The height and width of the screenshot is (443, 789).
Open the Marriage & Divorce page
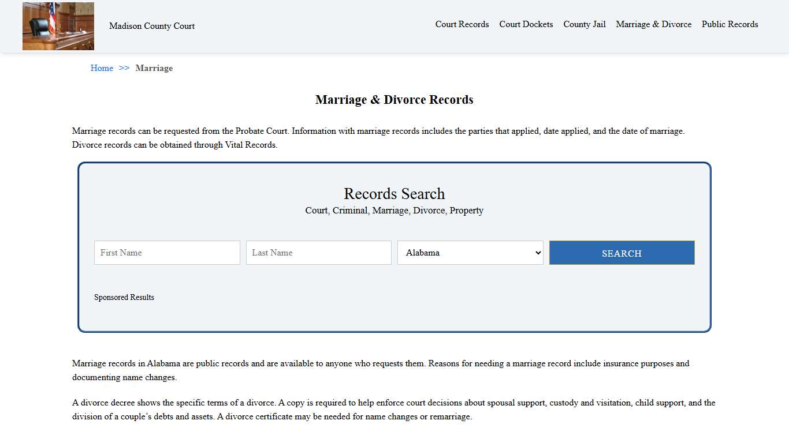653,24
